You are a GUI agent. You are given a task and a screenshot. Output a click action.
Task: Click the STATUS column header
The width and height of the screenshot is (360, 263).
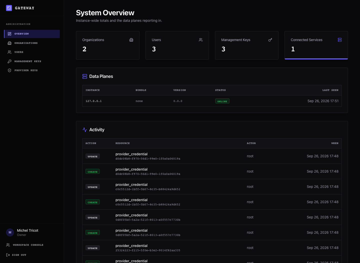pyautogui.click(x=220, y=90)
